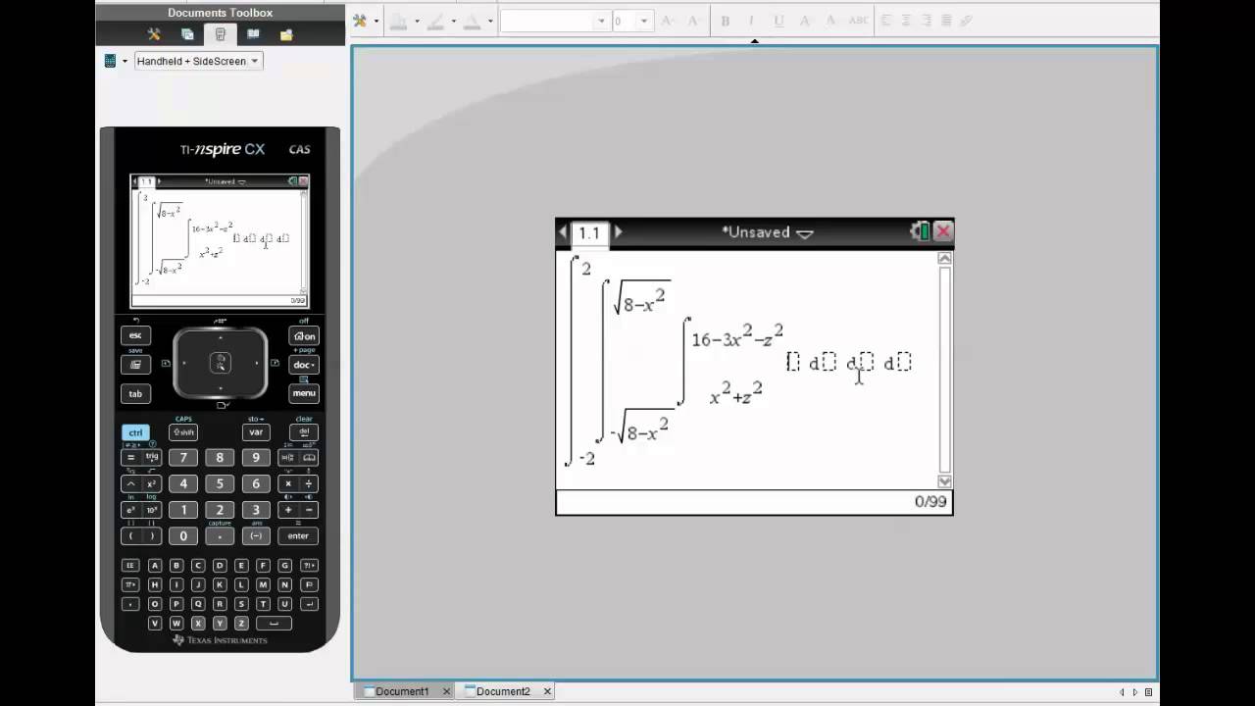Click the trig key on the keypad
Screen dimensions: 1255x706
pos(152,457)
